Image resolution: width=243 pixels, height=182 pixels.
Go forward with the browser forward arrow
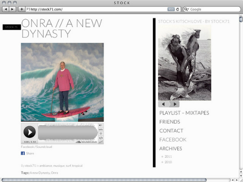(13, 9)
